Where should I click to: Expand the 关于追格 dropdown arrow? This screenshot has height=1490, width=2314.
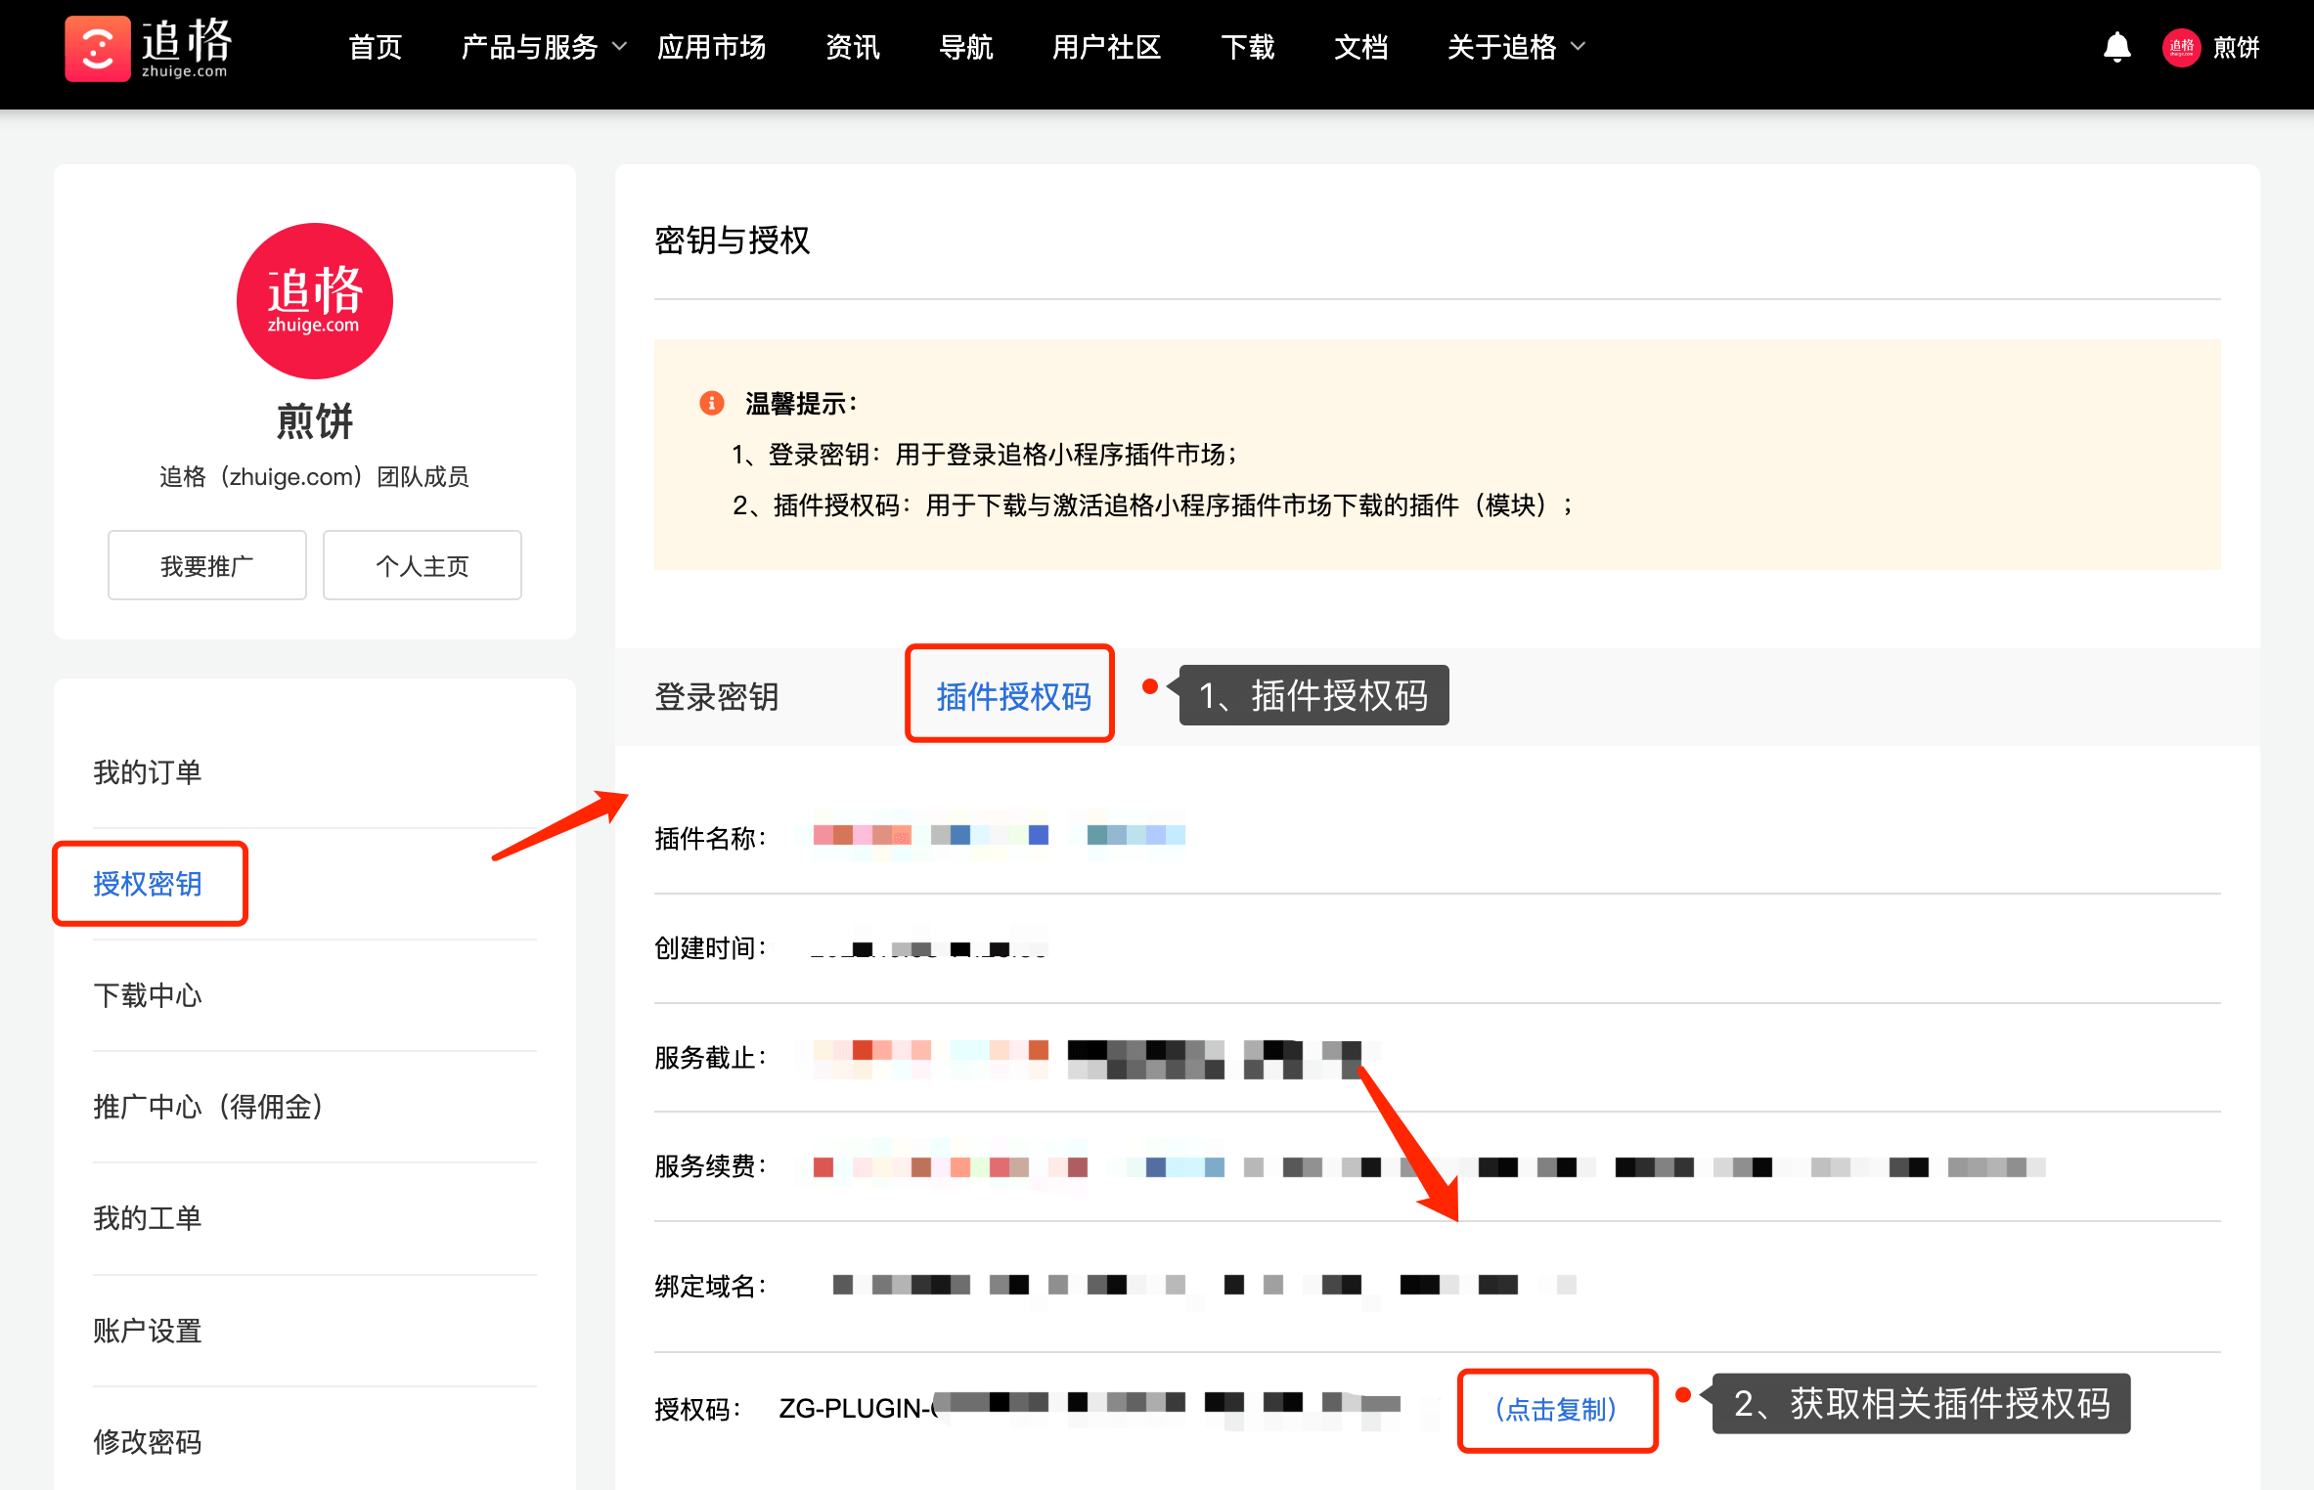1578,46
